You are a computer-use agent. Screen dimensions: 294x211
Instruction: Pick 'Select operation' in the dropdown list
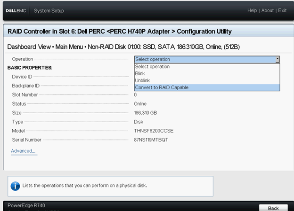[152, 67]
